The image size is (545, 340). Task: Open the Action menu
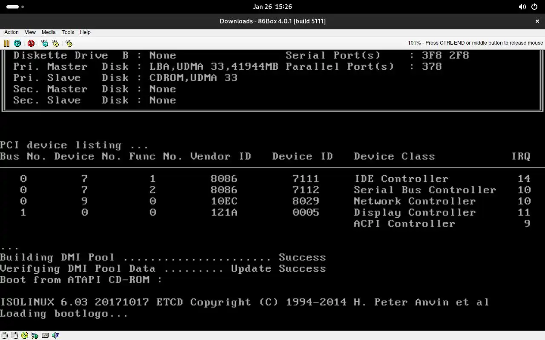[11, 32]
